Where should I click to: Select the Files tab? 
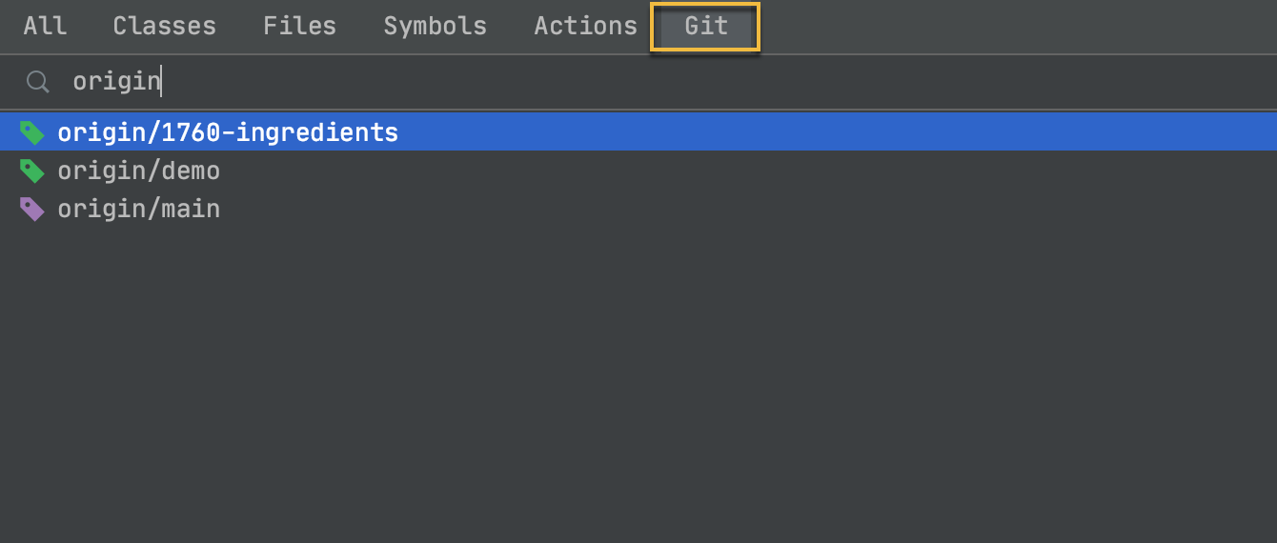(x=299, y=26)
